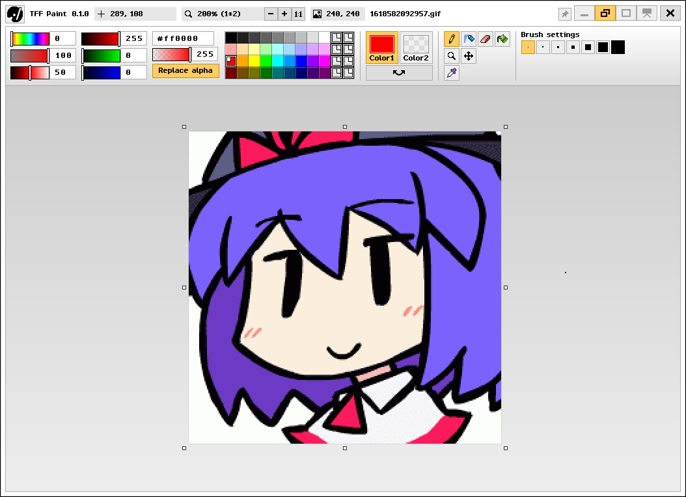
Task: Select the second brush size
Action: pos(543,47)
